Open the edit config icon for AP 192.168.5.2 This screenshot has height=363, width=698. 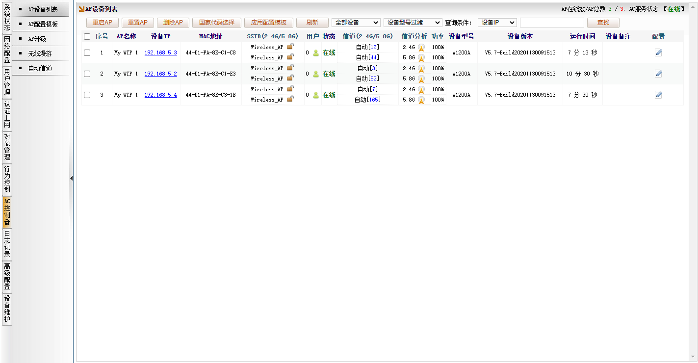coord(658,74)
